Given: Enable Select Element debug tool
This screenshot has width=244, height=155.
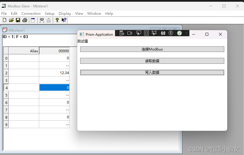Looking at the screenshot, I should 139,33.
